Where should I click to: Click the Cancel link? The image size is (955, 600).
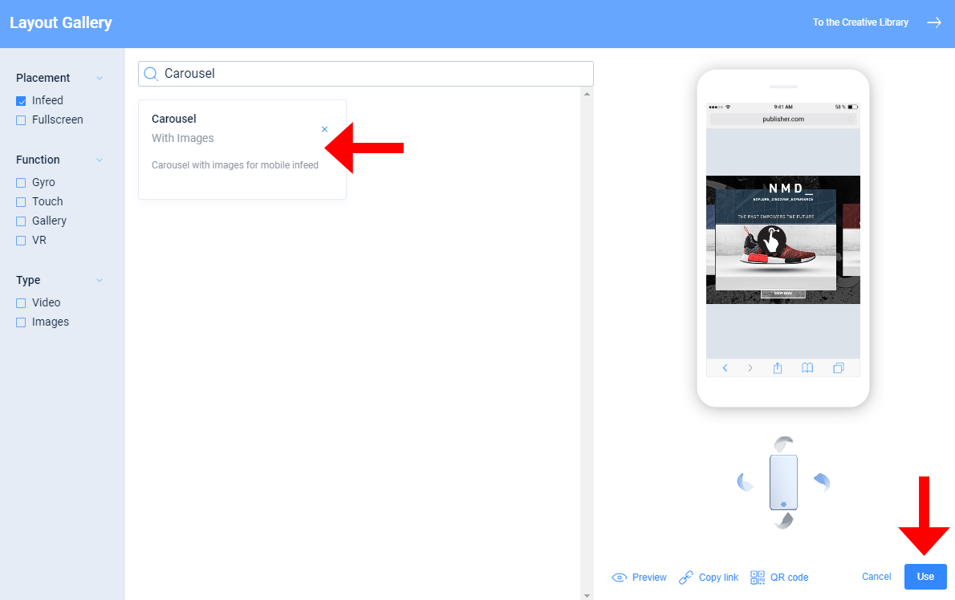(x=876, y=577)
